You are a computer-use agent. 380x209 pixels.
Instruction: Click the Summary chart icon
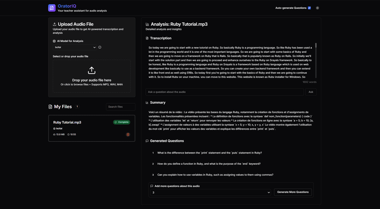(147, 103)
